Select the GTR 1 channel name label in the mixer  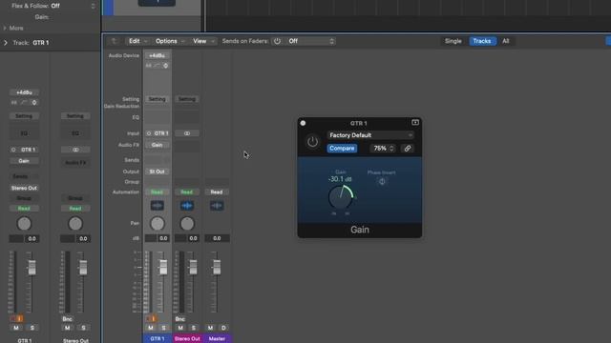[x=158, y=339]
